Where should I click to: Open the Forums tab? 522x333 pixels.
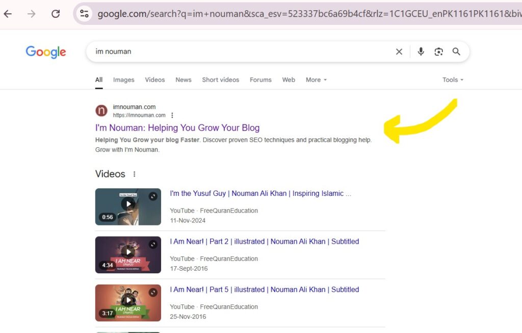pos(260,80)
